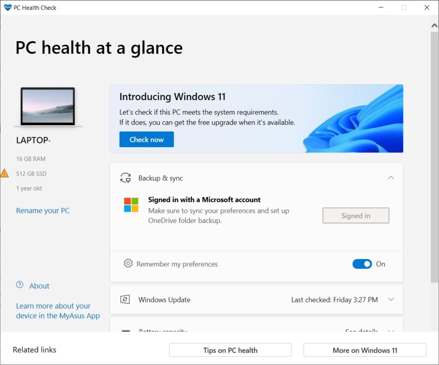439x365 pixels.
Task: Toggle off Remember my preferences
Action: (x=362, y=264)
